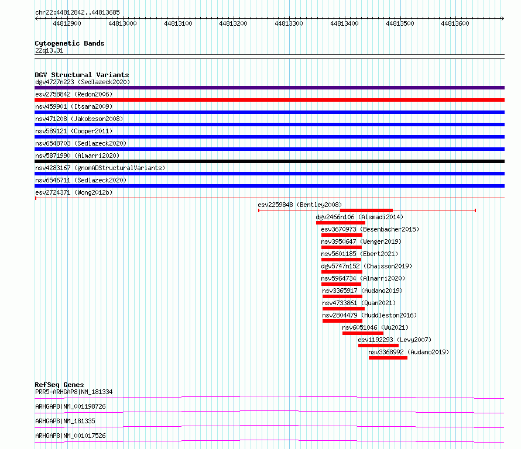The height and width of the screenshot is (449, 521).
Task: Select the purple bar under dgv4727n223
Action: pos(269,88)
